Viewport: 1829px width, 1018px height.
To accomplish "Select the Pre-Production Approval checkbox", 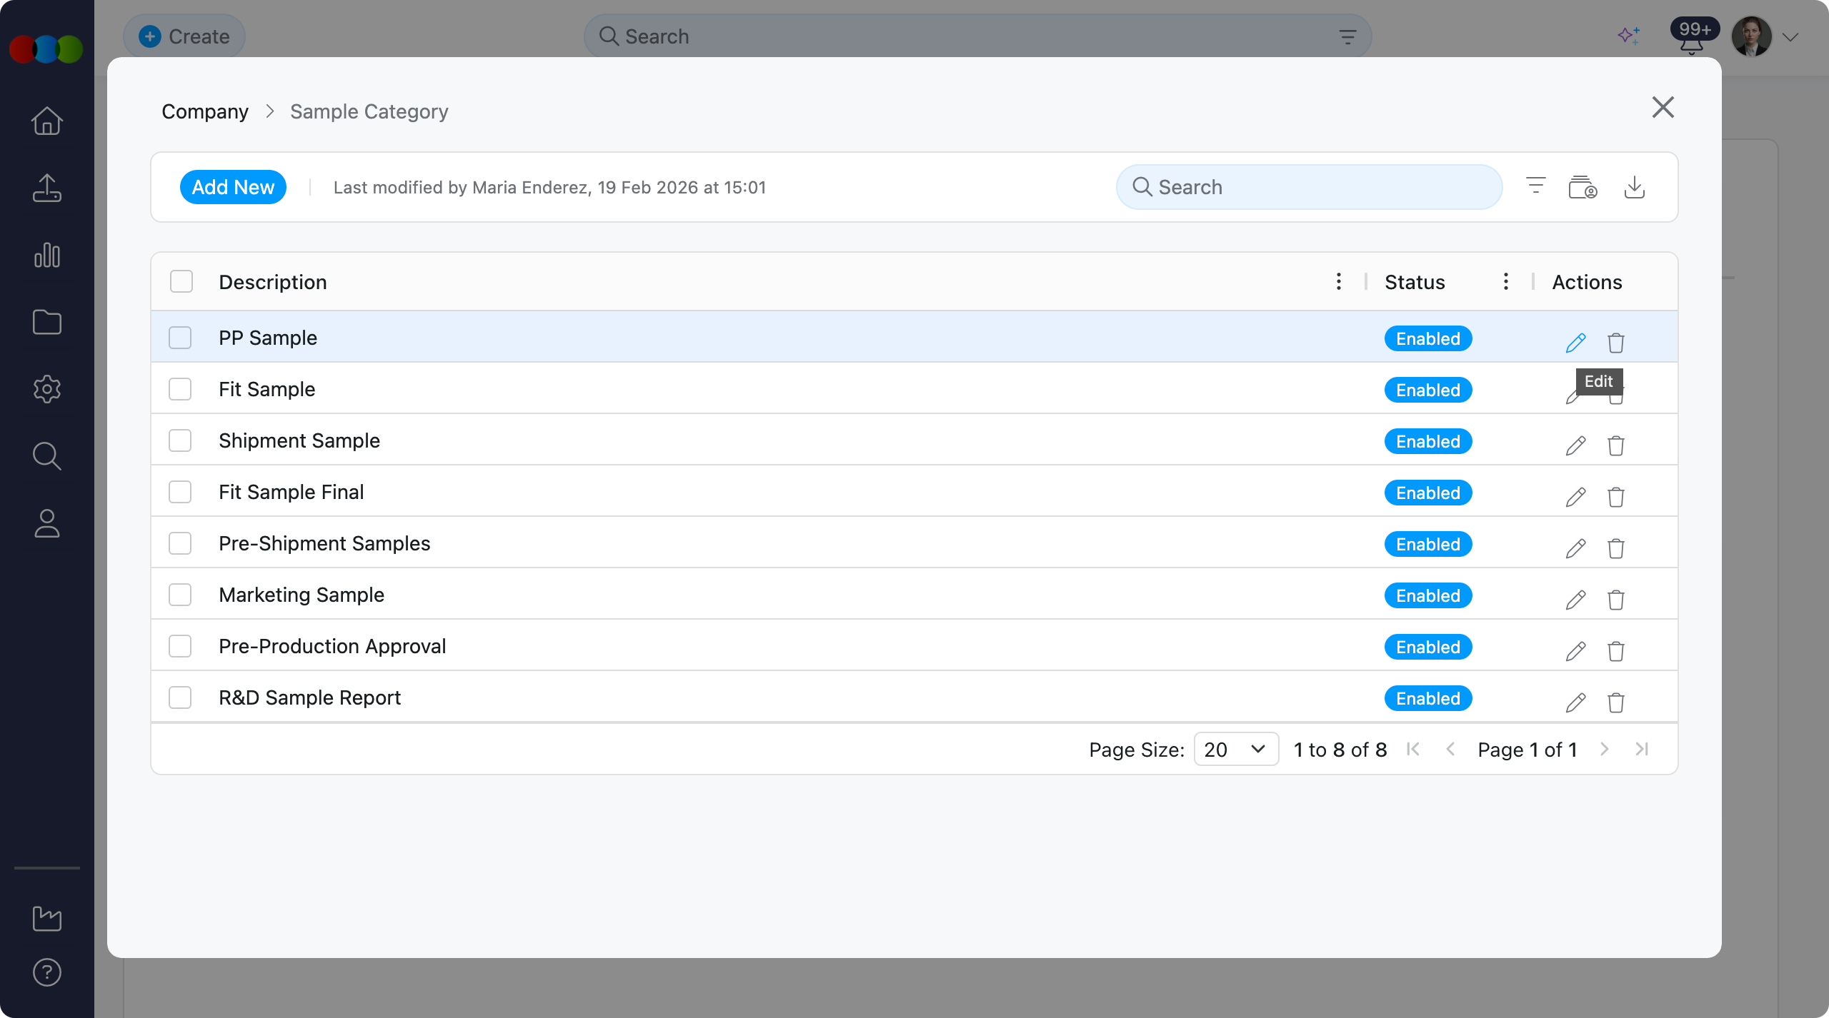I will pyautogui.click(x=180, y=646).
